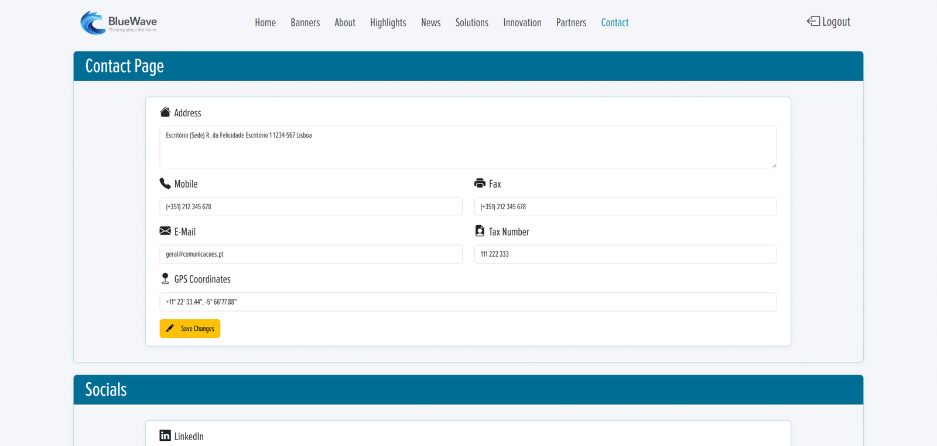This screenshot has width=937, height=446.
Task: Focus the GPS Coordinates field
Action: click(468, 302)
